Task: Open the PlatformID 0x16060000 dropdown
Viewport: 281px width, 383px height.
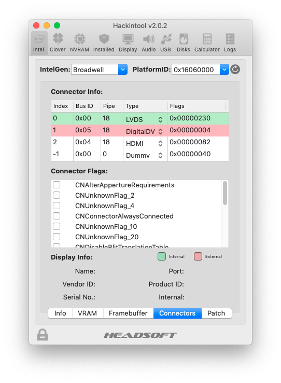Action: point(224,70)
